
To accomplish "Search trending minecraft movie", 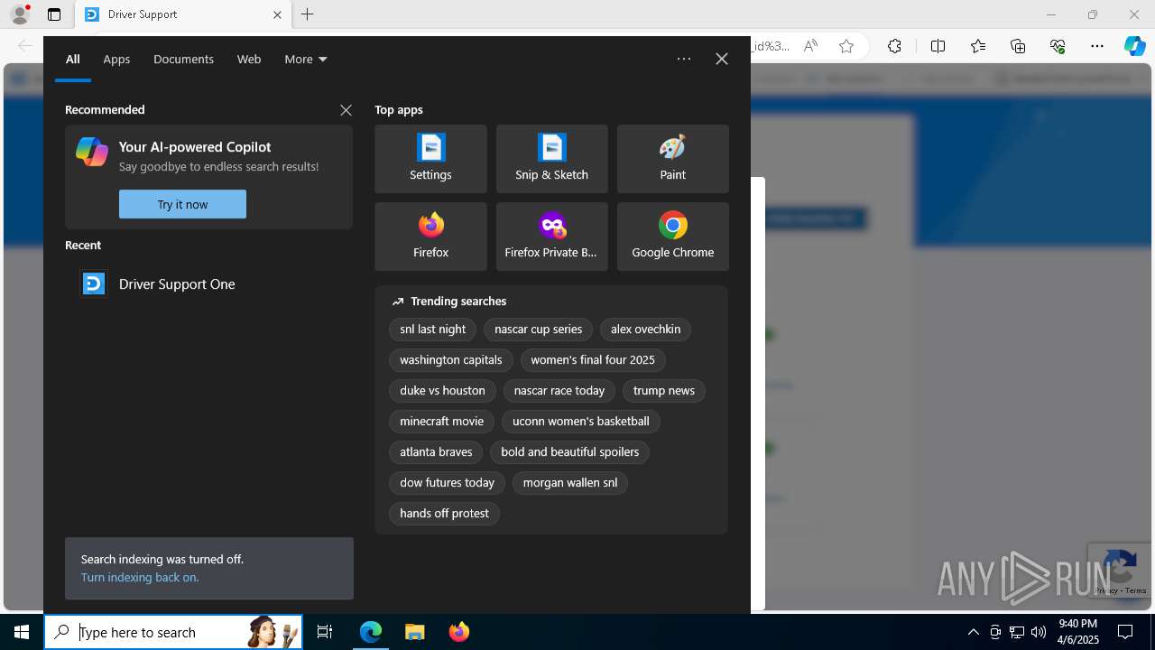I will (x=442, y=422).
